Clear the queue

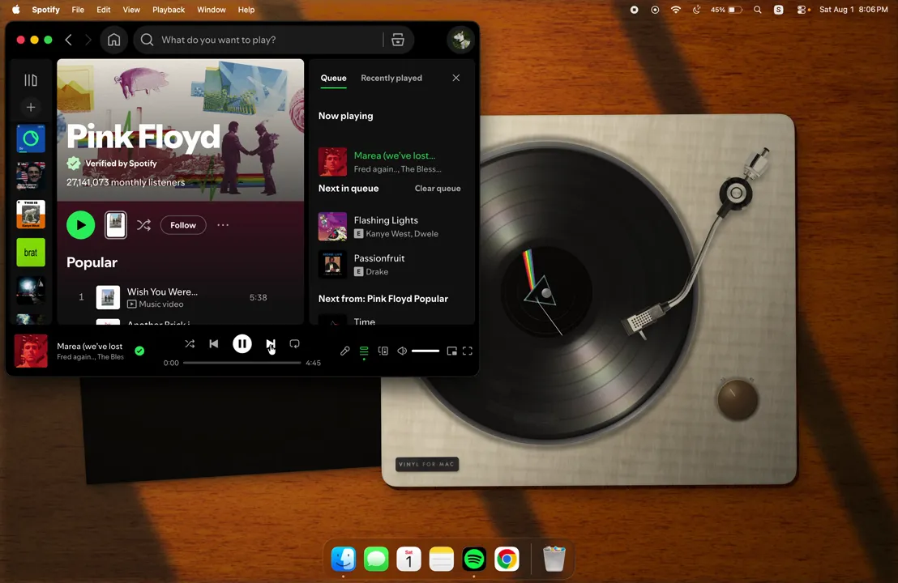point(438,188)
